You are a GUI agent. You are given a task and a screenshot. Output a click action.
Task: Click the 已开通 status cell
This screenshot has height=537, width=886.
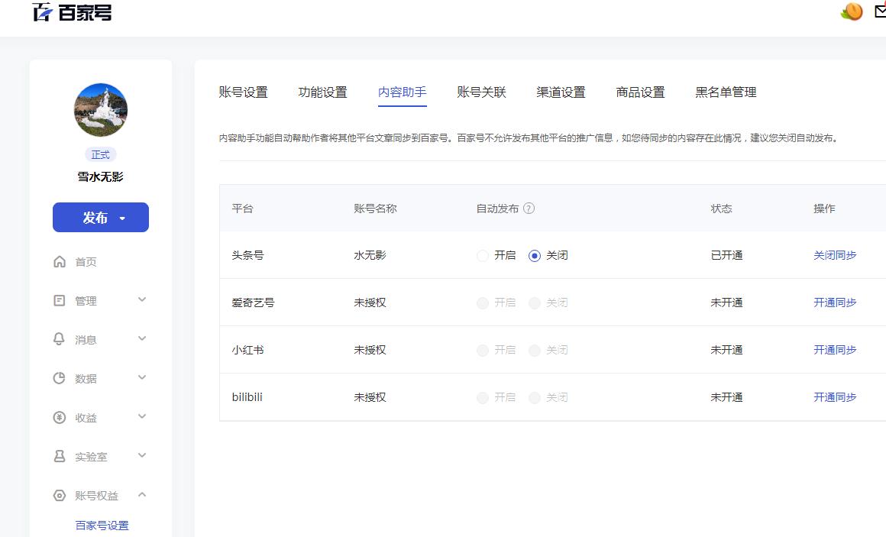click(726, 255)
